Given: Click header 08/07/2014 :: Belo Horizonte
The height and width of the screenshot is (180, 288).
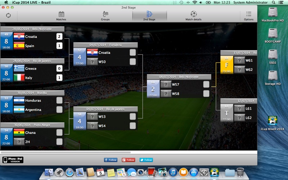Looking at the screenshot, I should tap(179, 77).
